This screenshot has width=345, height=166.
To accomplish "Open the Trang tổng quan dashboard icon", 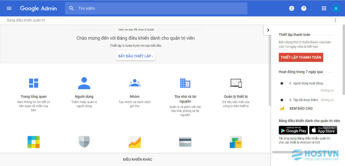I will pyautogui.click(x=34, y=83).
